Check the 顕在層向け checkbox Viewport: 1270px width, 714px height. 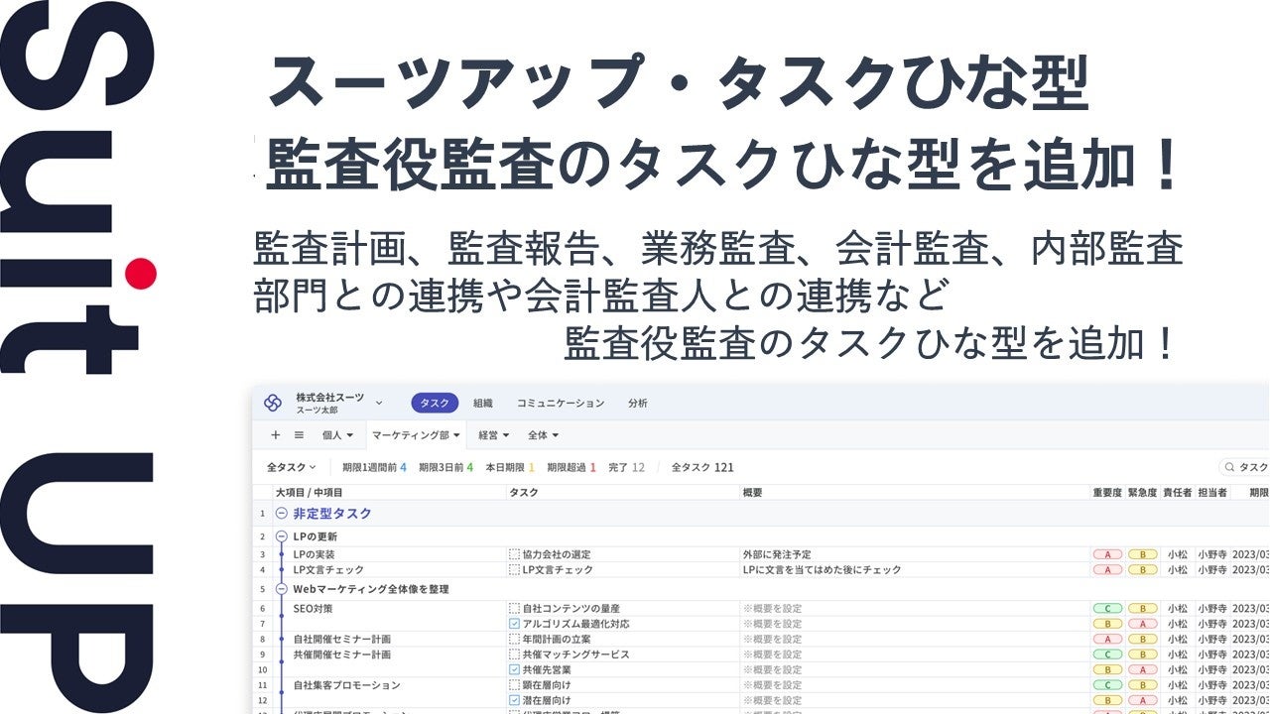[x=514, y=685]
